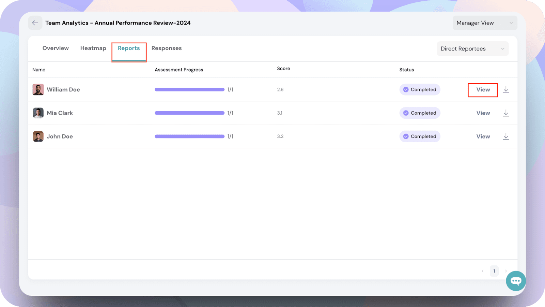Download William Doe's report

click(506, 90)
